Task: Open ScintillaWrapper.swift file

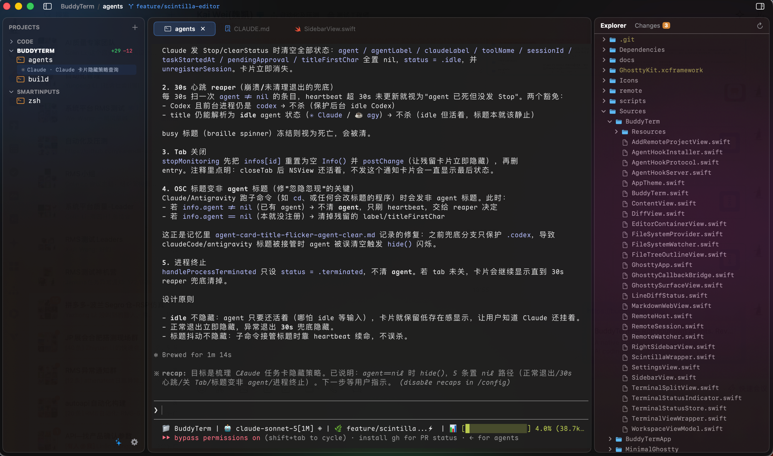Action: coord(673,357)
